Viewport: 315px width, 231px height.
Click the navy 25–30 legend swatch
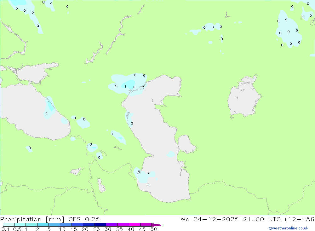100,225
